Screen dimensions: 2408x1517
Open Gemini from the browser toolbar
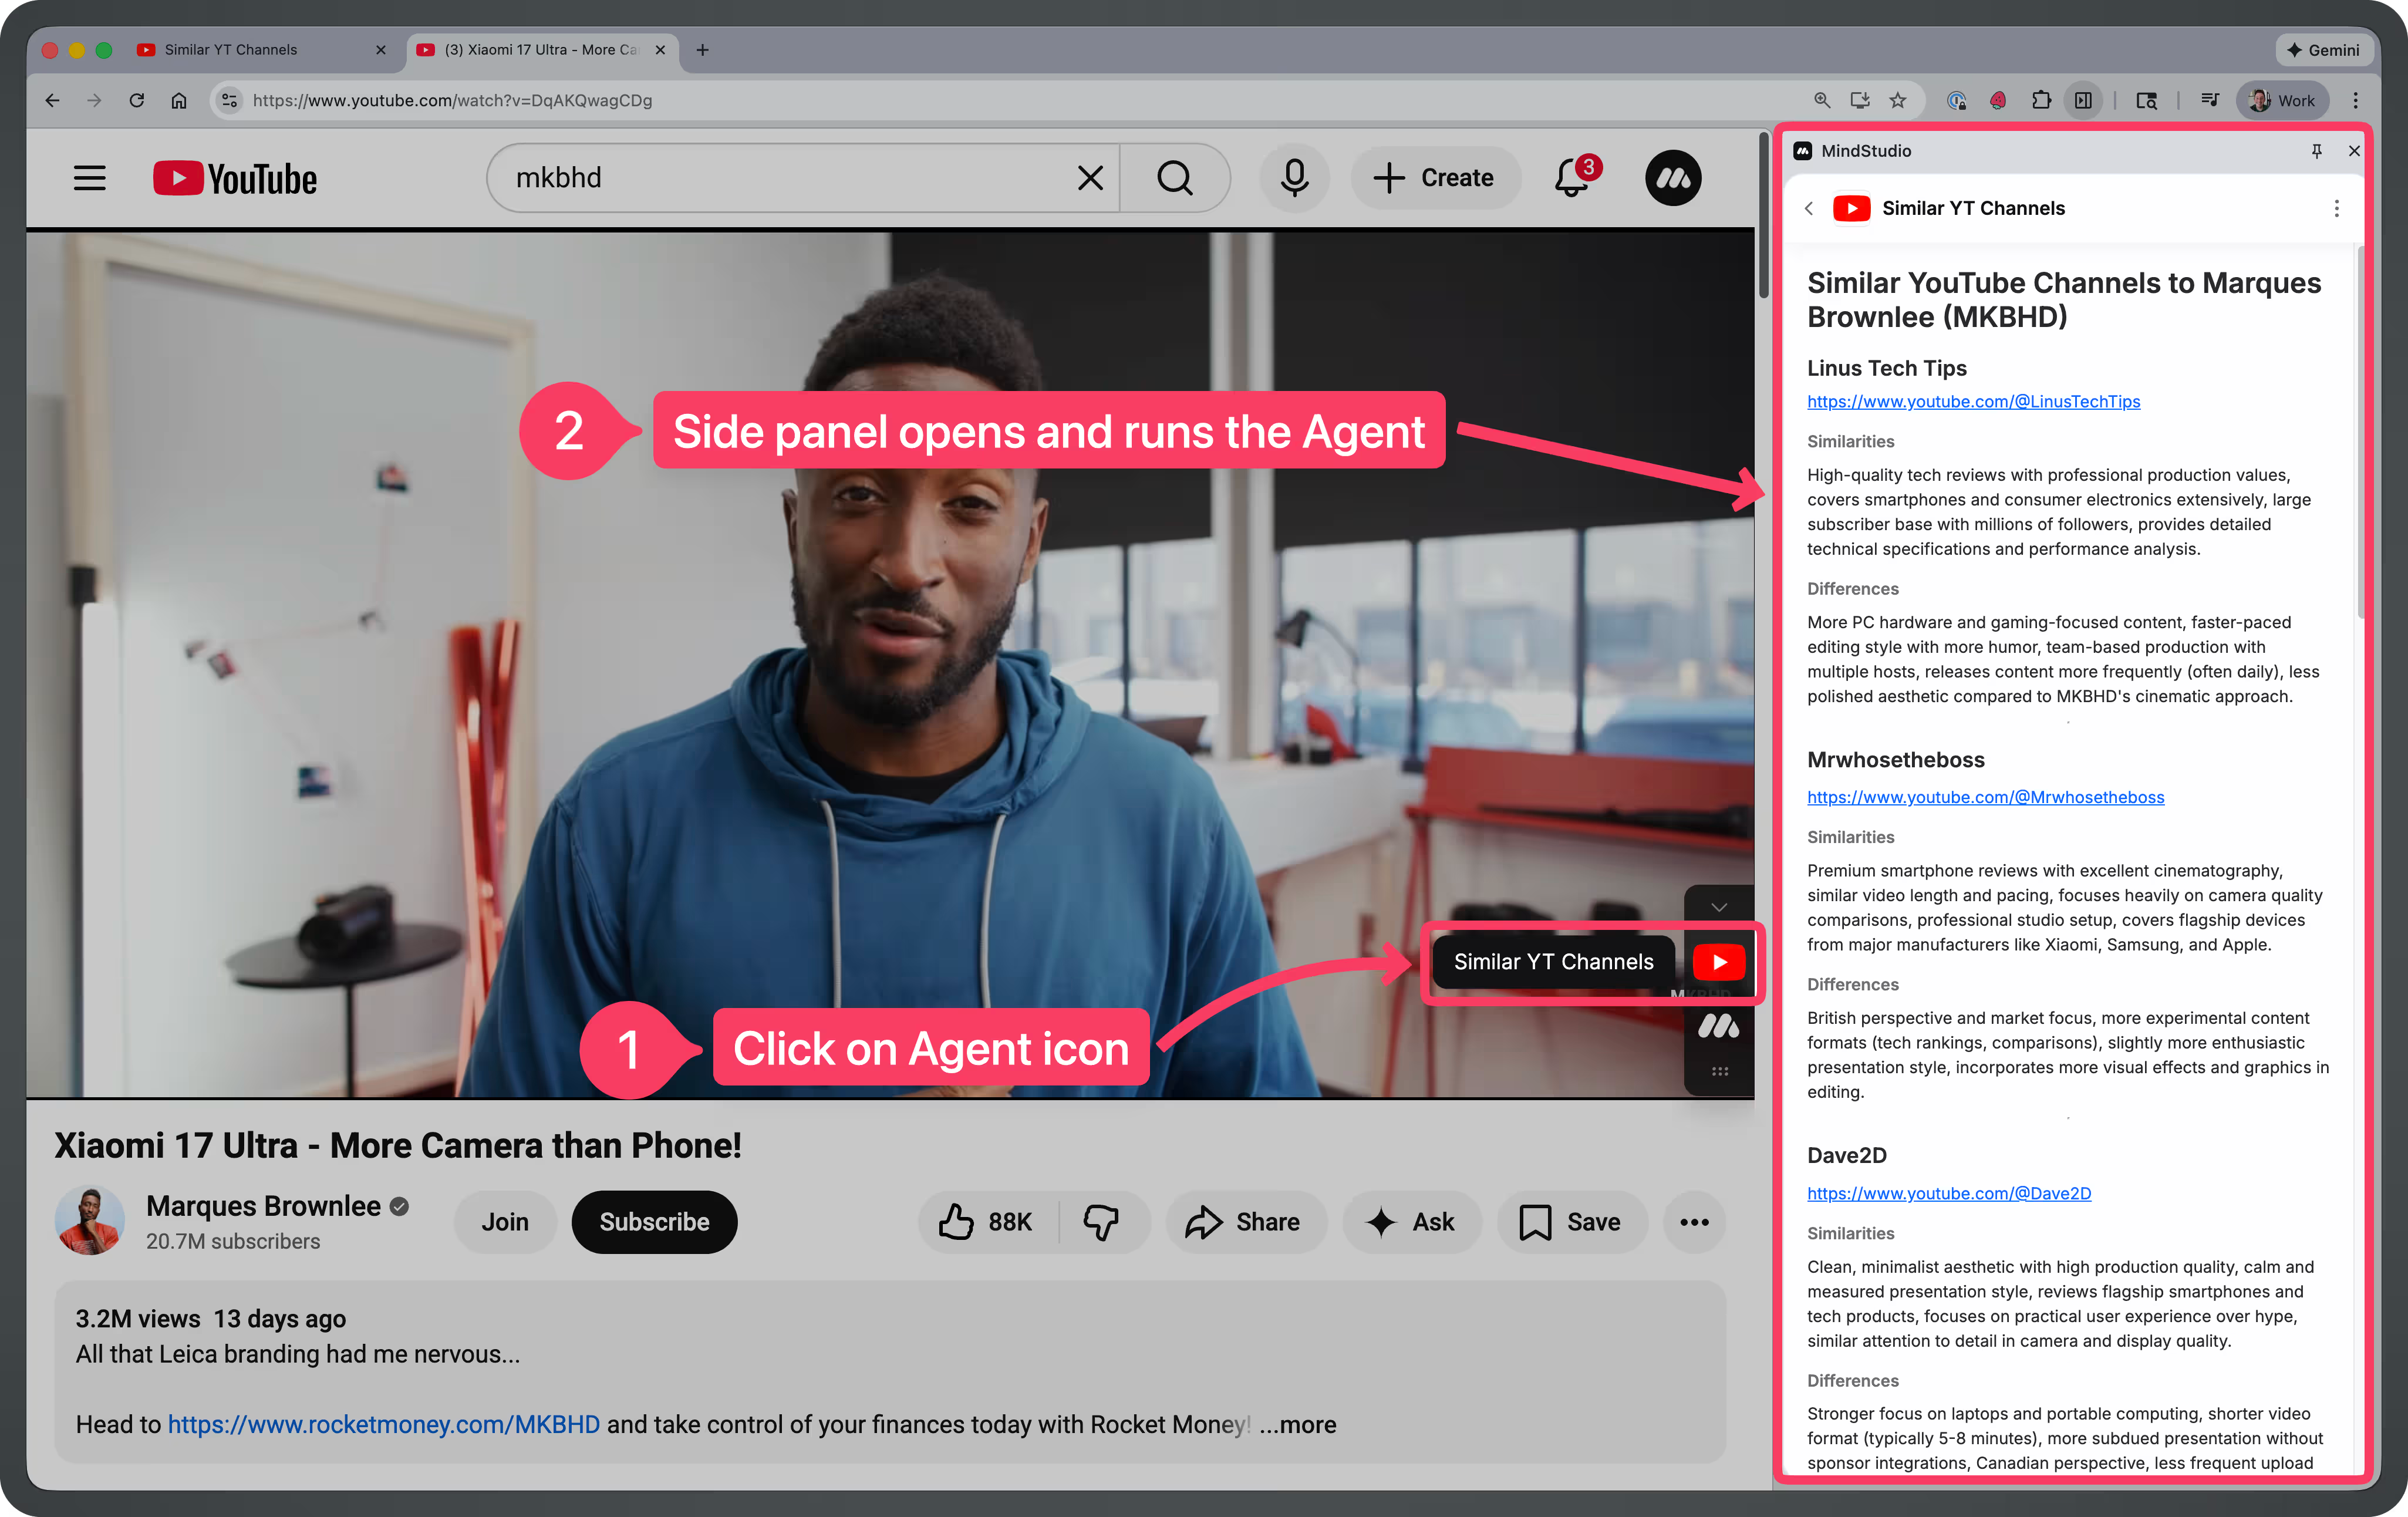[2324, 49]
